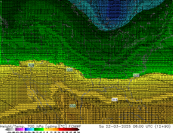The height and width of the screenshot is (133, 173).
Task: Click the 54 legend value at scale end
Action: (79, 132)
